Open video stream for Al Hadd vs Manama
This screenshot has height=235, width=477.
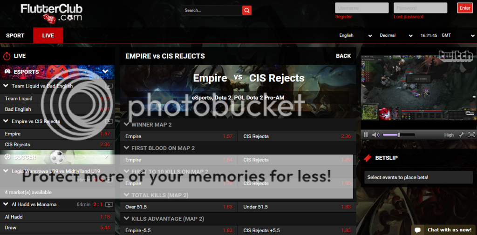pyautogui.click(x=109, y=205)
